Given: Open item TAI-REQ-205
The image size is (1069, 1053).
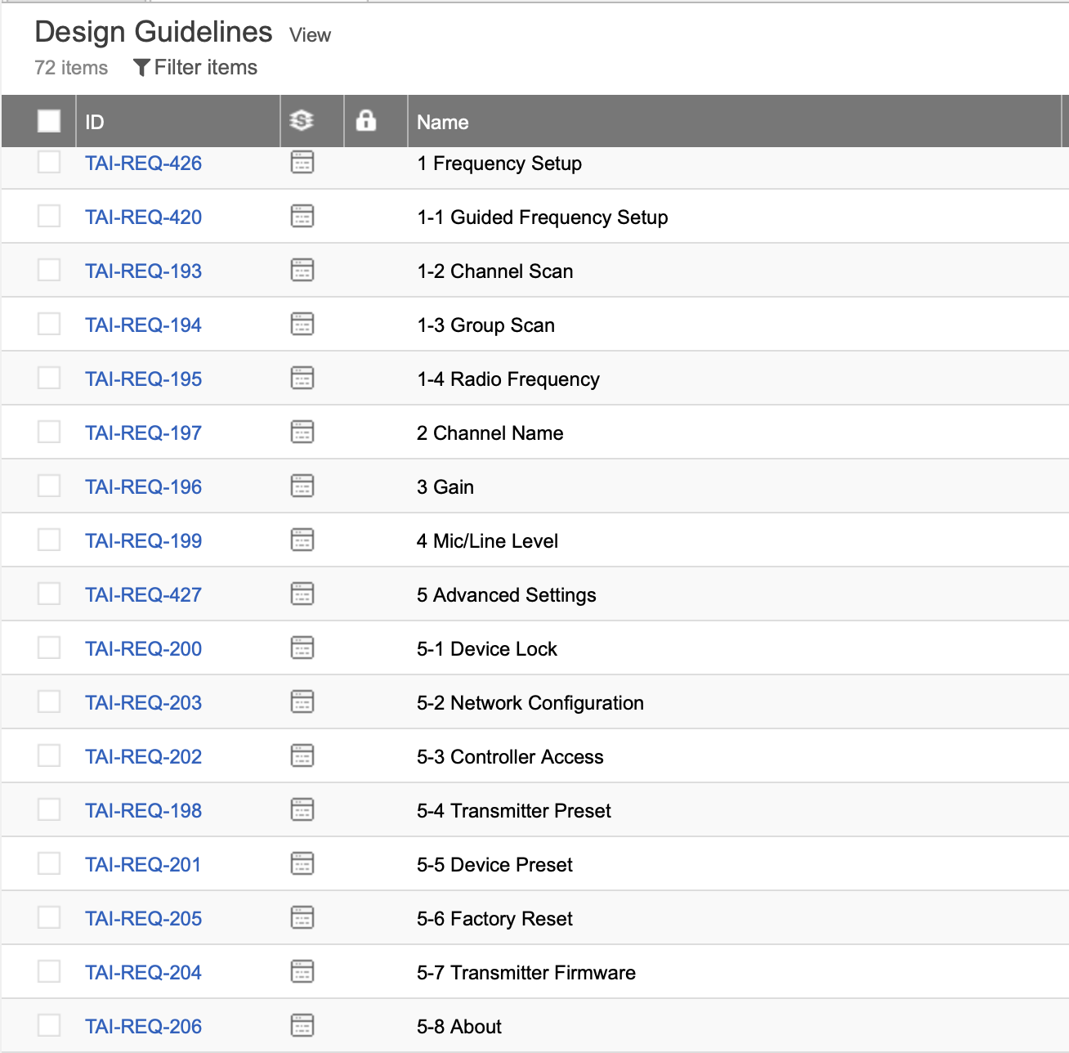Looking at the screenshot, I should 143,918.
